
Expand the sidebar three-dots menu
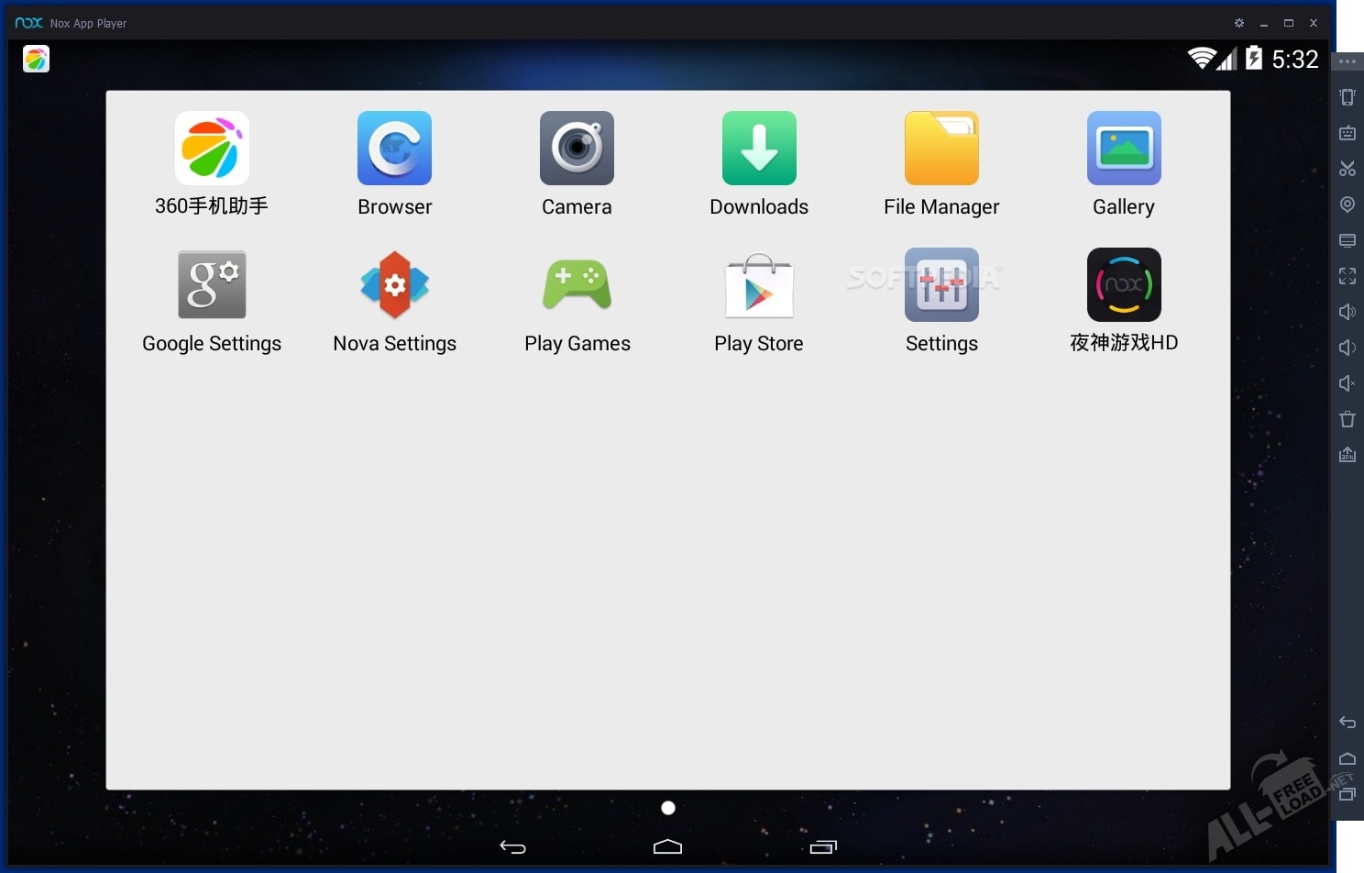point(1347,61)
